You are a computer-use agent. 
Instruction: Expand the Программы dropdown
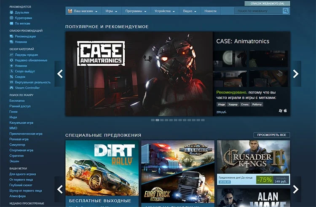click(136, 11)
